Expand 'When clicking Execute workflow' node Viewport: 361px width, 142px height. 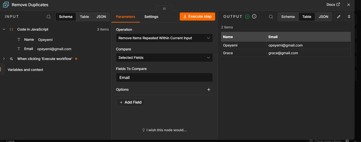4,59
